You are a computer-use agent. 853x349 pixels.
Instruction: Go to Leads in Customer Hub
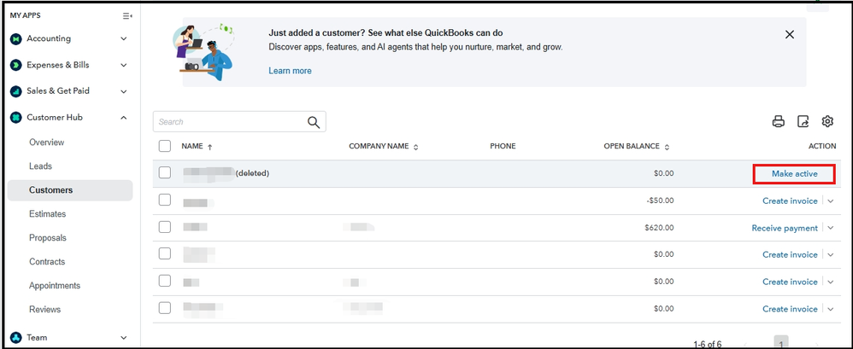pyautogui.click(x=40, y=166)
